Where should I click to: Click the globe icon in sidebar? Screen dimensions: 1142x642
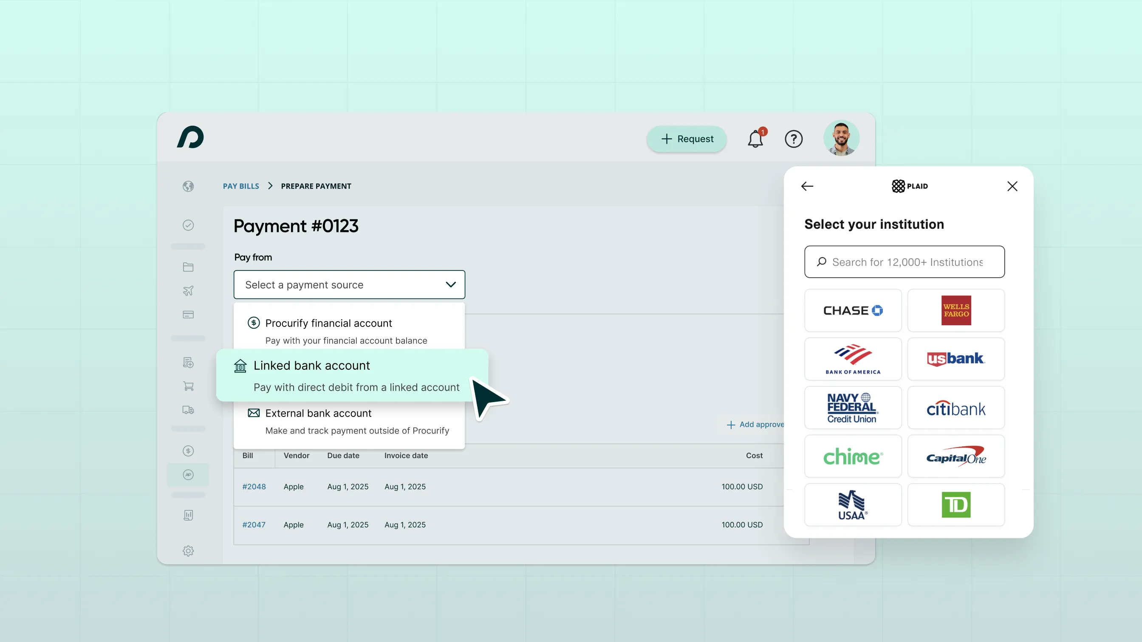(188, 186)
